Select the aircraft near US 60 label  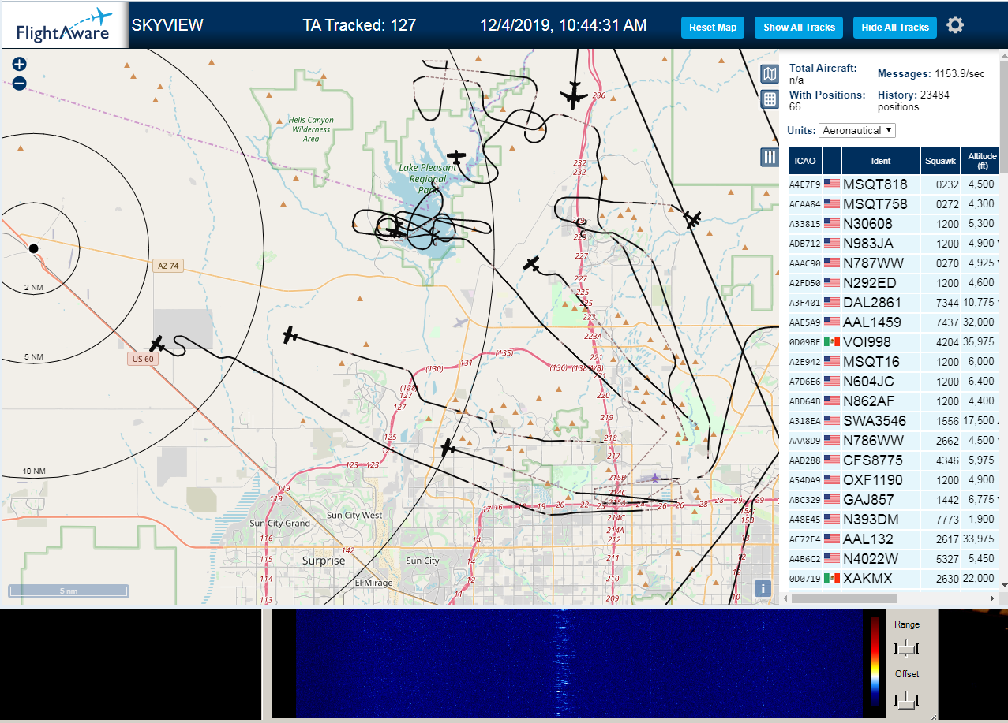pos(157,344)
